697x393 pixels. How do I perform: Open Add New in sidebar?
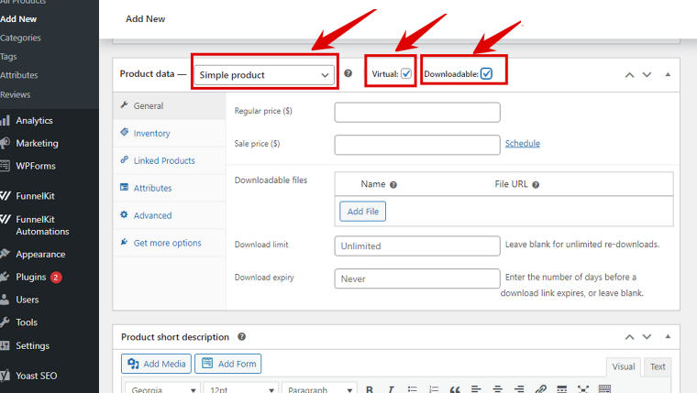tap(18, 19)
